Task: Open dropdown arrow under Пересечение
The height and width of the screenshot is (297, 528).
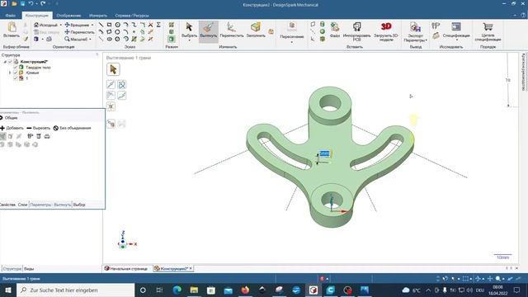Action: pos(291,42)
